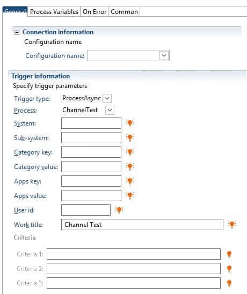Screen dimensions: 247x294
Task: Open the Common tab
Action: 124,12
